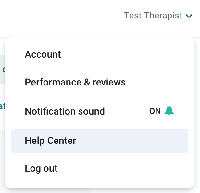Click the Account label text
The image size is (200, 193).
tap(43, 54)
